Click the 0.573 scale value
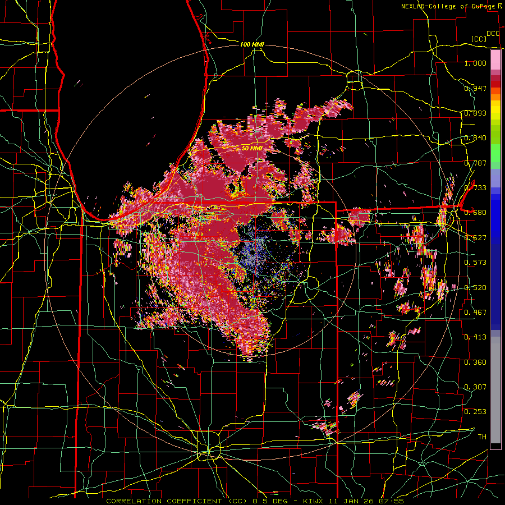Image resolution: width=505 pixels, height=505 pixels. click(475, 263)
